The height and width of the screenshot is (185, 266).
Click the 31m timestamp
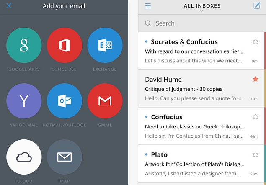click(x=253, y=99)
